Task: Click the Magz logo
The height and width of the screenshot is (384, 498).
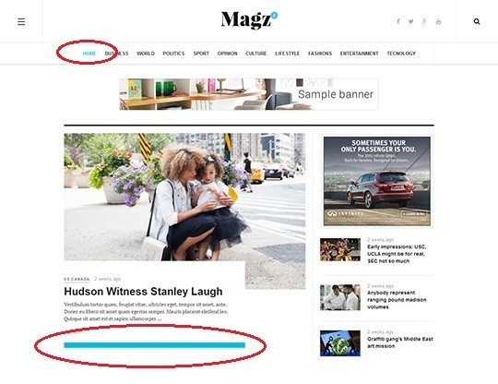Action: point(249,19)
